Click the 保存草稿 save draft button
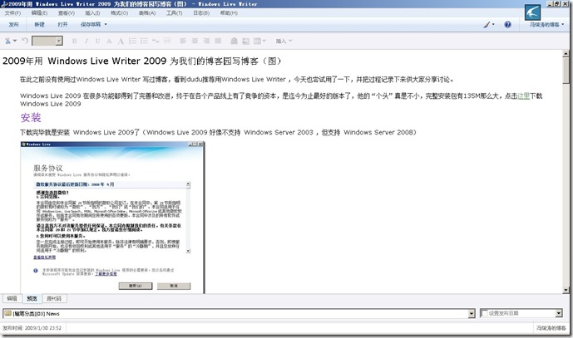 (x=91, y=24)
